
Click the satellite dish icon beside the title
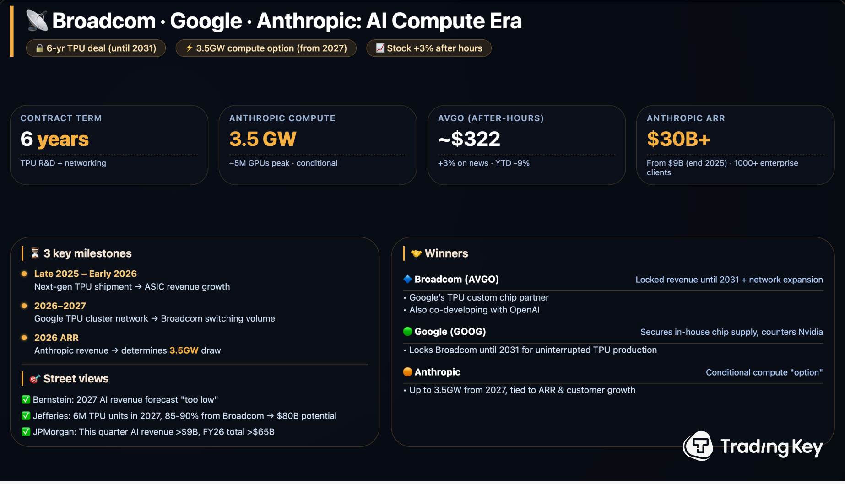point(37,21)
